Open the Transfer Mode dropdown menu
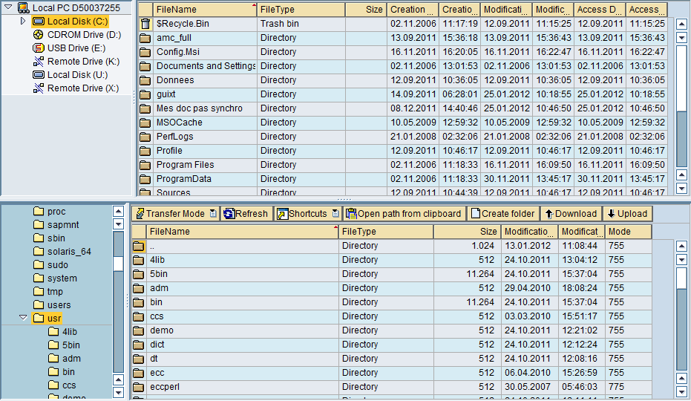The width and height of the screenshot is (691, 401). pos(213,214)
